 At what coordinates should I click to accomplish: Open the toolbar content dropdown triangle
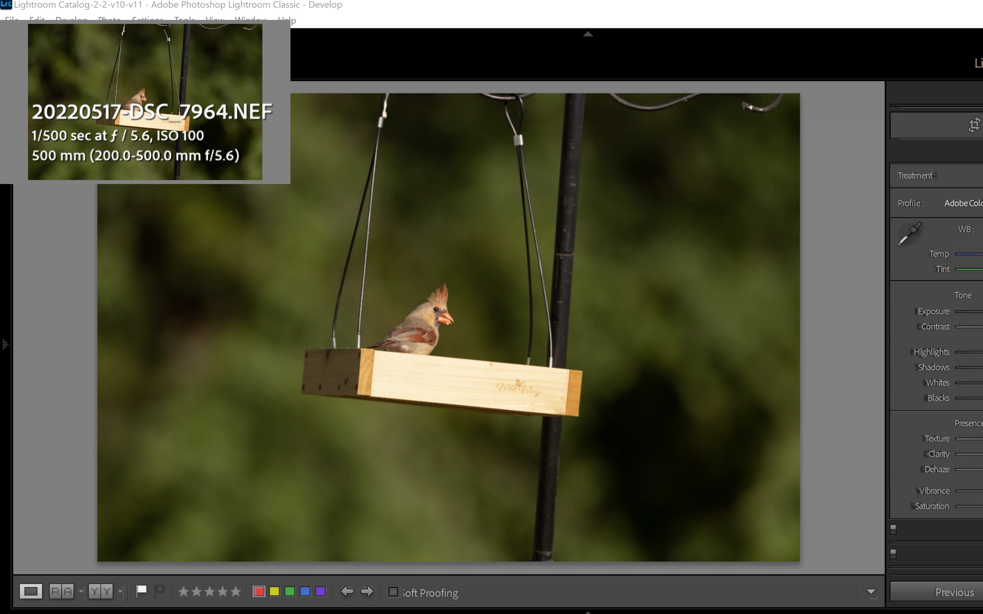(871, 592)
